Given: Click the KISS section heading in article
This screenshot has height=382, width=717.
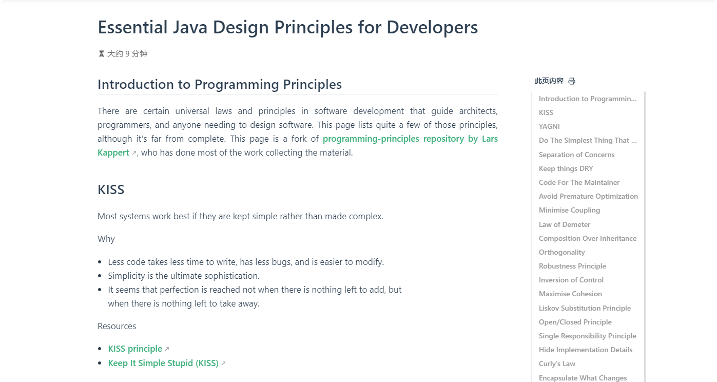Looking at the screenshot, I should 111,189.
